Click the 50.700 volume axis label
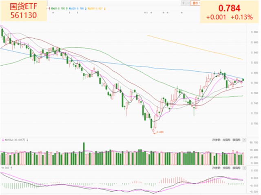The height and width of the screenshot is (195, 261). click(254, 142)
